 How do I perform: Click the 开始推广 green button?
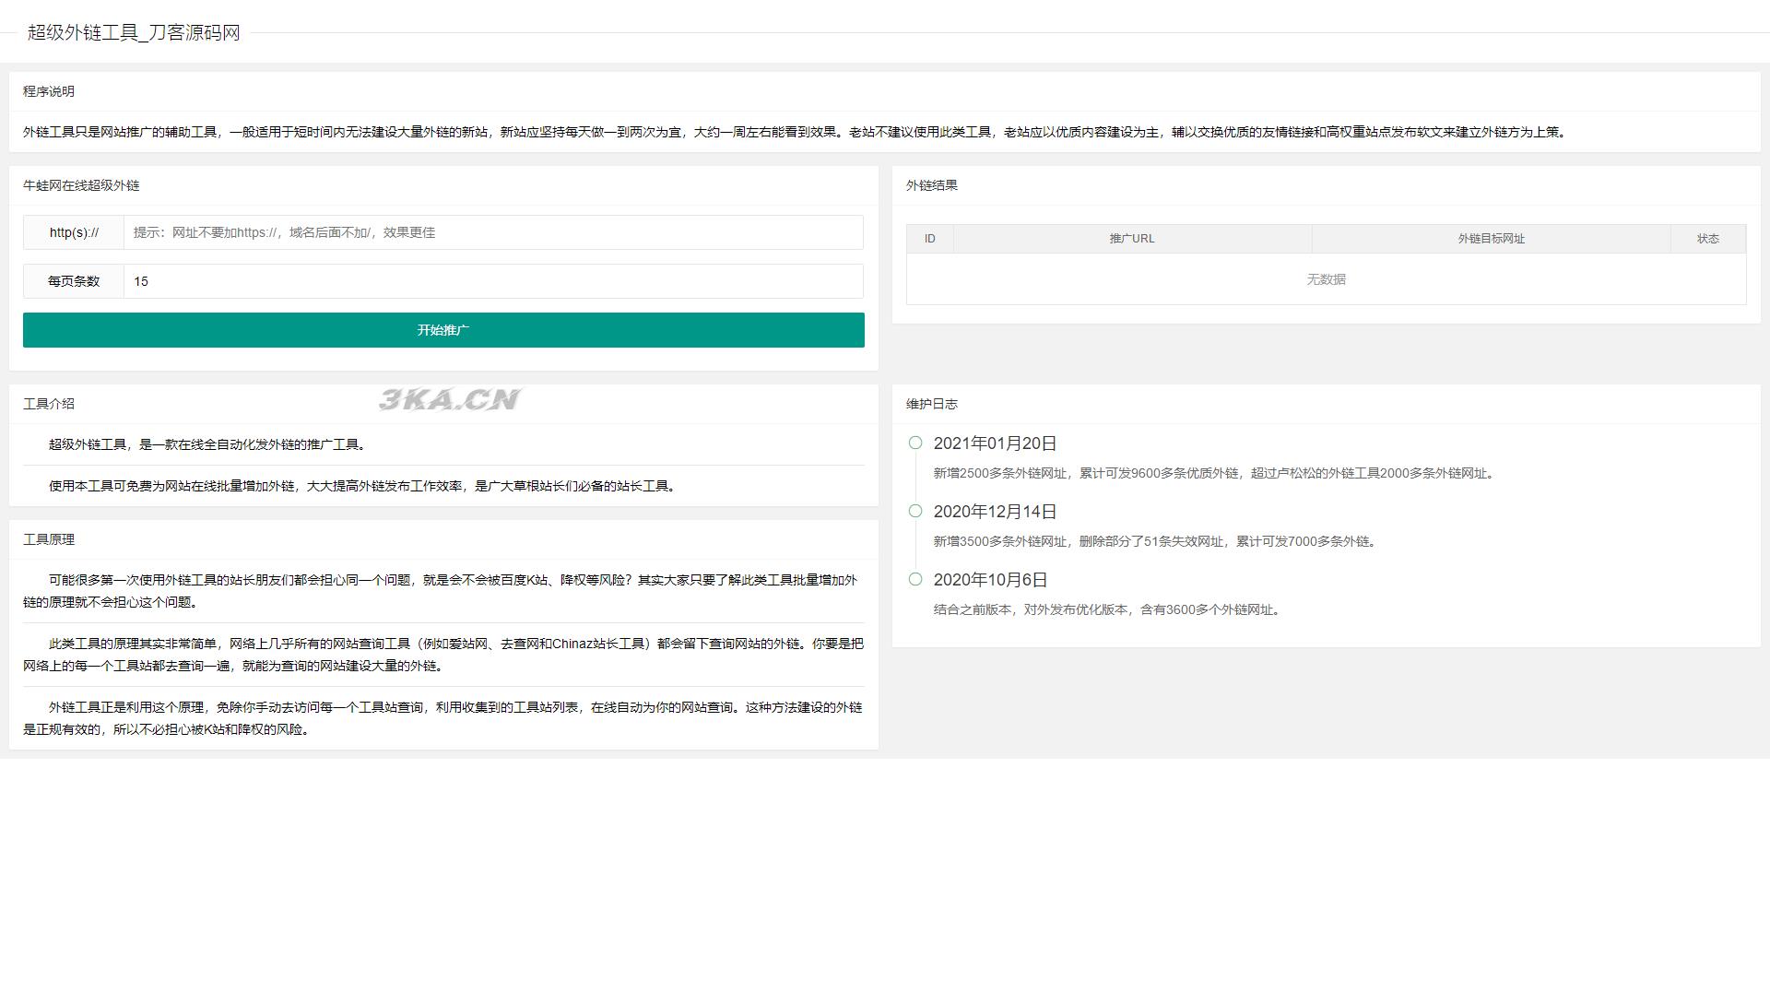[x=443, y=329]
